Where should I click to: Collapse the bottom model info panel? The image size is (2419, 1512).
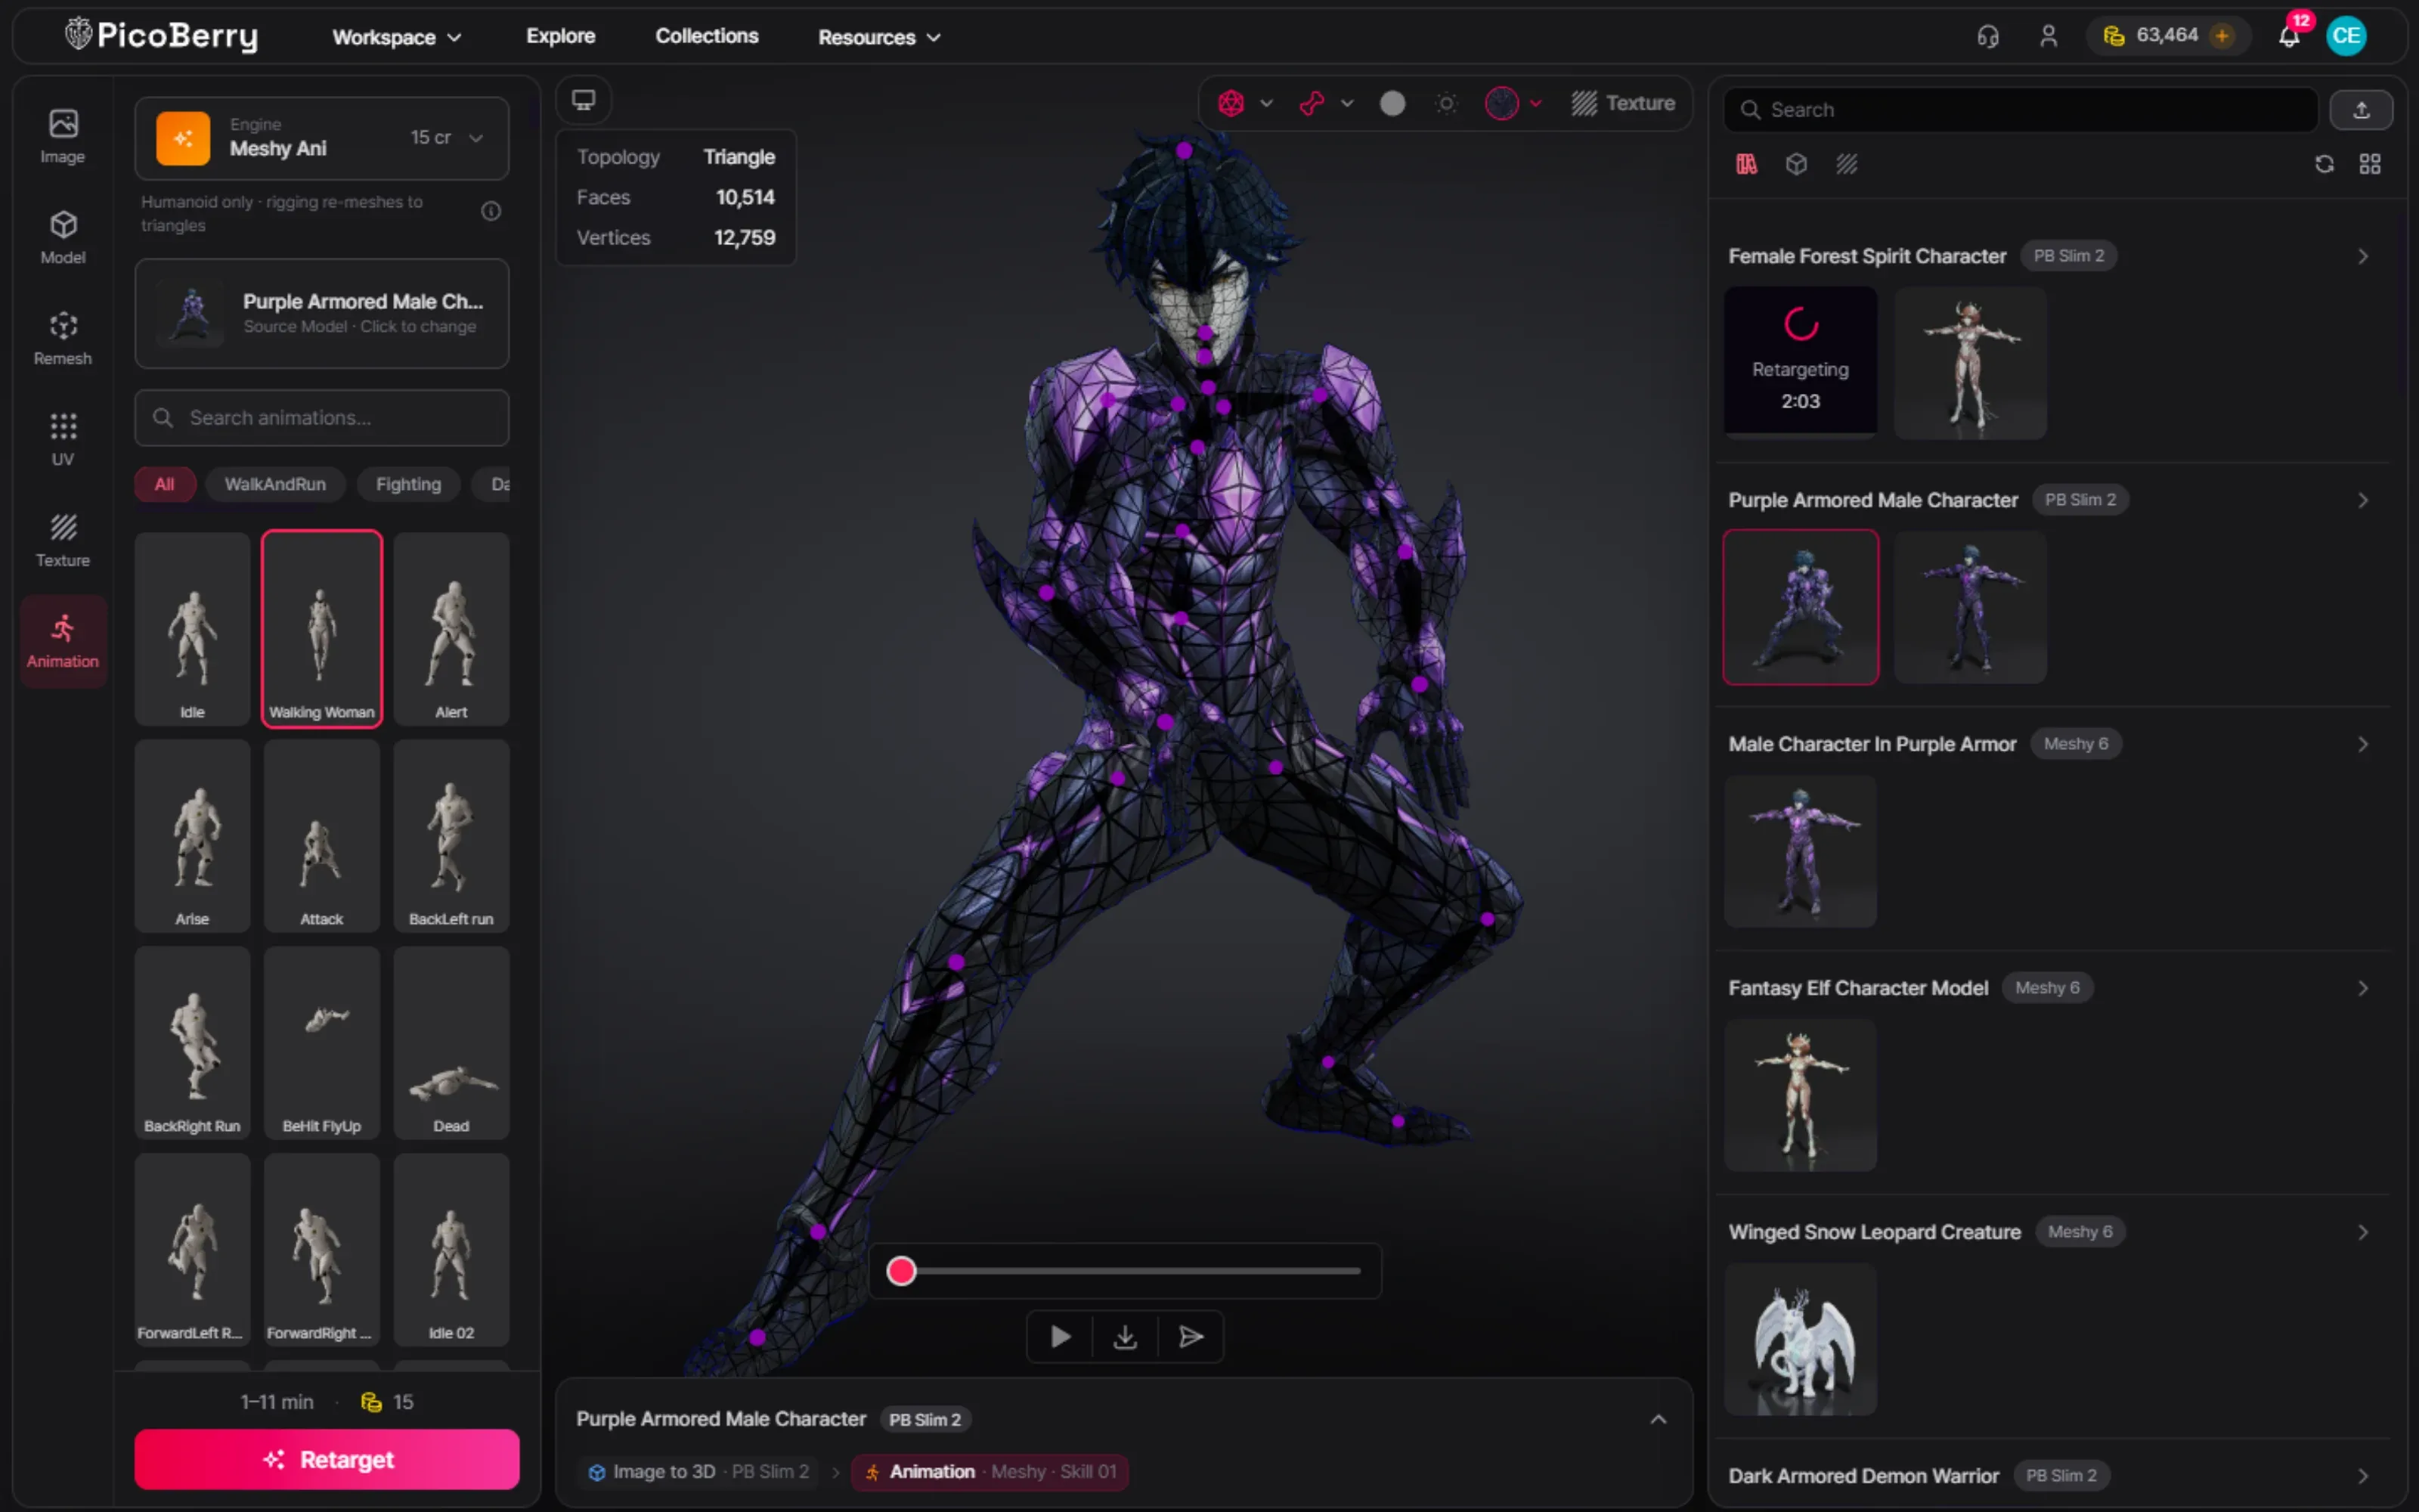[1659, 1419]
